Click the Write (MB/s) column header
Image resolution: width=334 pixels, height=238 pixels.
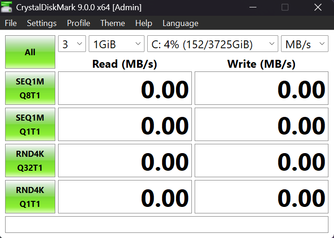(x=262, y=64)
